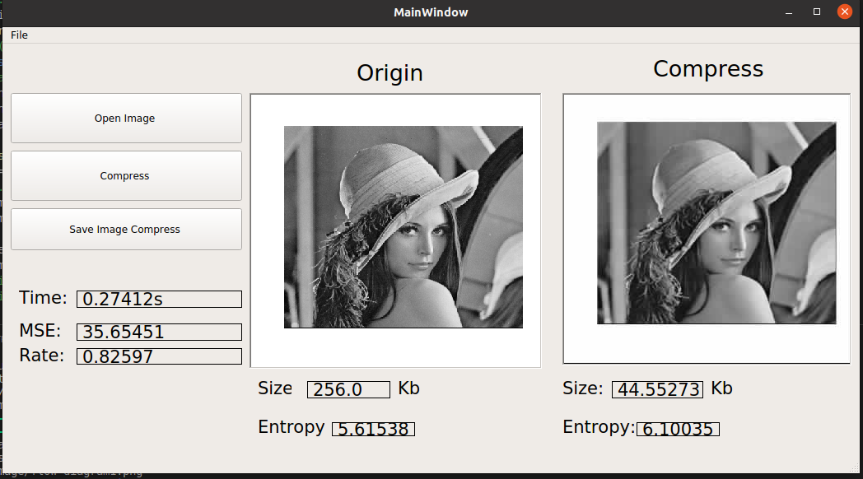Run the Compress button
The height and width of the screenshot is (479, 863).
click(126, 176)
